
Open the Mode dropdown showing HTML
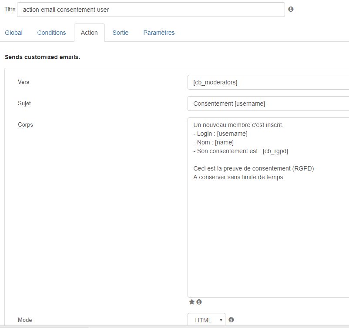click(206, 320)
